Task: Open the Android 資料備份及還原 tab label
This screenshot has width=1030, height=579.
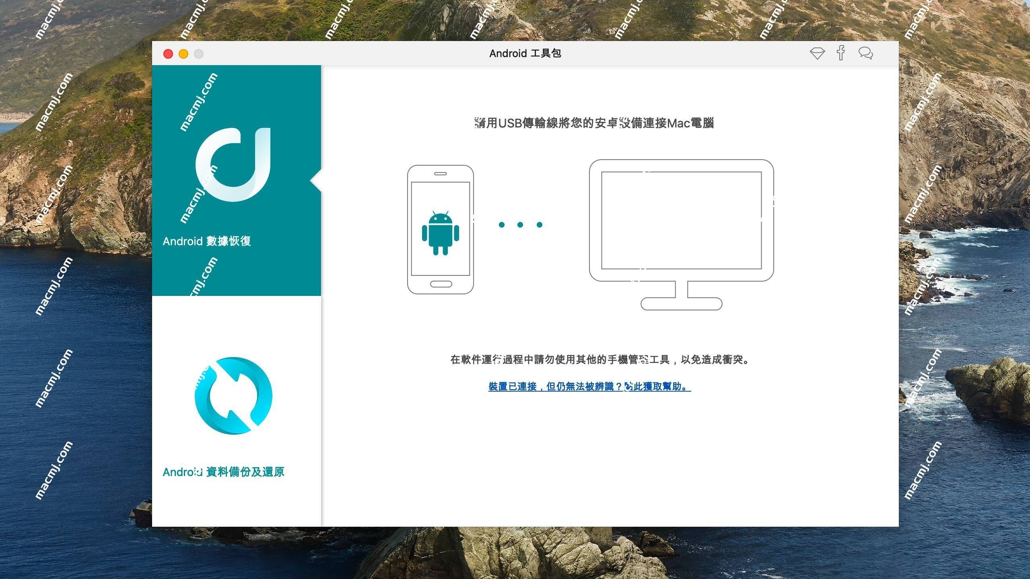Action: click(x=223, y=472)
